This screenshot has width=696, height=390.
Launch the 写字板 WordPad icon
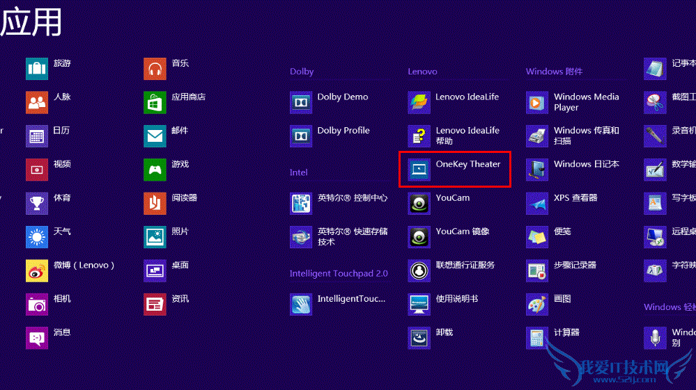click(655, 203)
